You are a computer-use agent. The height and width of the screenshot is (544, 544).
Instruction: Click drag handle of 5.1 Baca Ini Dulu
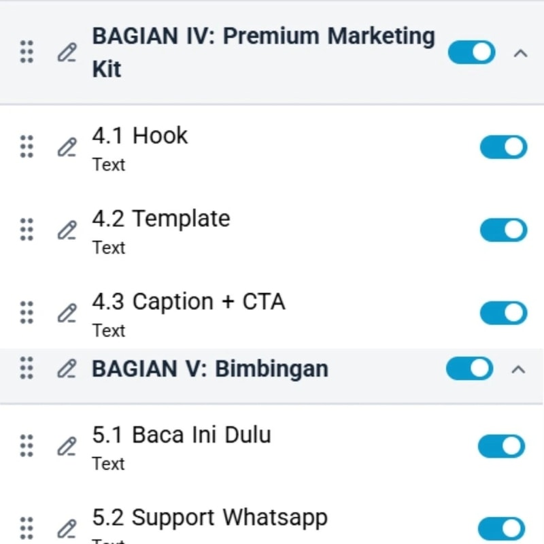[x=27, y=446]
